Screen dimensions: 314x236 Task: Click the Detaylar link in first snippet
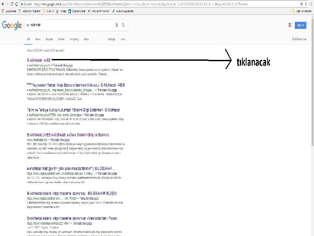click(x=103, y=74)
